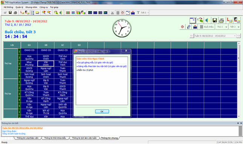Click the zoom in magnifier with plus
The image size is (243, 144).
[x=44, y=13]
